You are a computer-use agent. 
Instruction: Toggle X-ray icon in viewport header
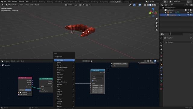145,5
